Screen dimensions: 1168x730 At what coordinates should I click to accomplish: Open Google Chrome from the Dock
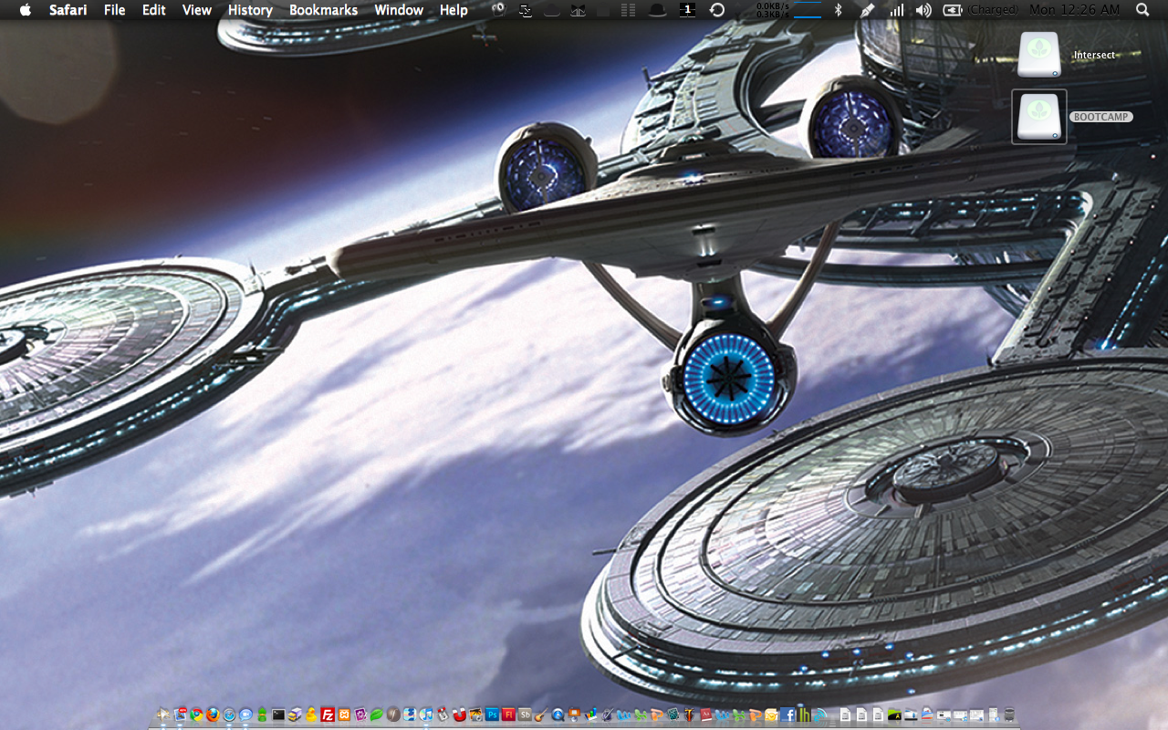pos(196,714)
